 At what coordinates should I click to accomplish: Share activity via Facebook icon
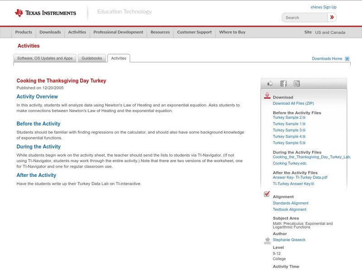(283, 84)
